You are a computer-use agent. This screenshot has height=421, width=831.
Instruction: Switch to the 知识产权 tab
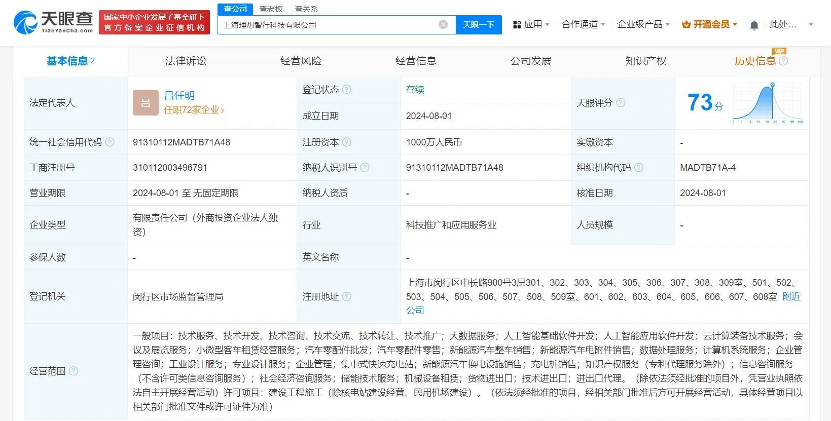pyautogui.click(x=645, y=61)
